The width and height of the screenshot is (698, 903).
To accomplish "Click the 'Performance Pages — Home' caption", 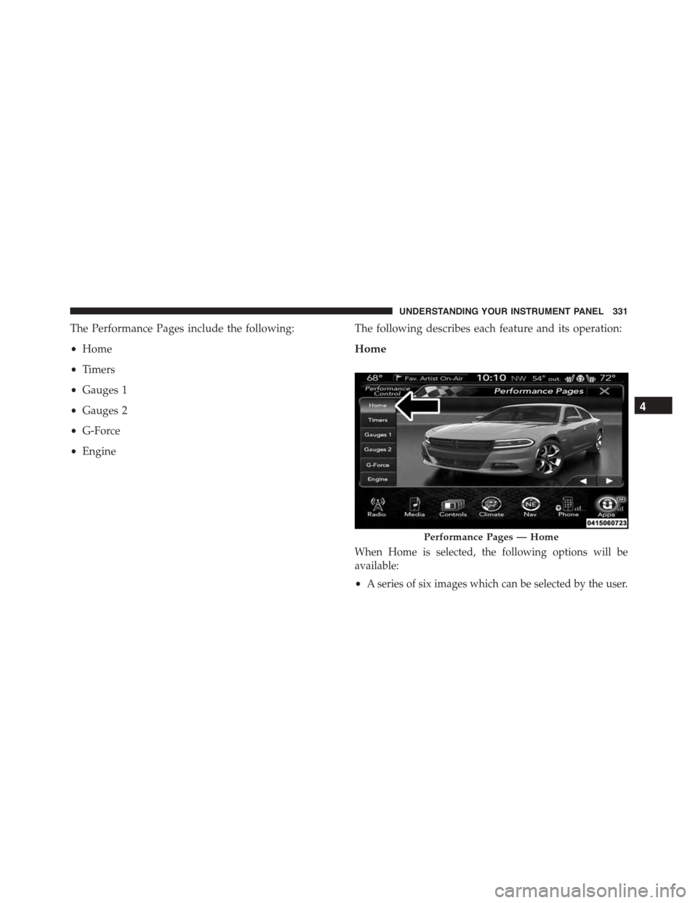I will click(491, 537).
